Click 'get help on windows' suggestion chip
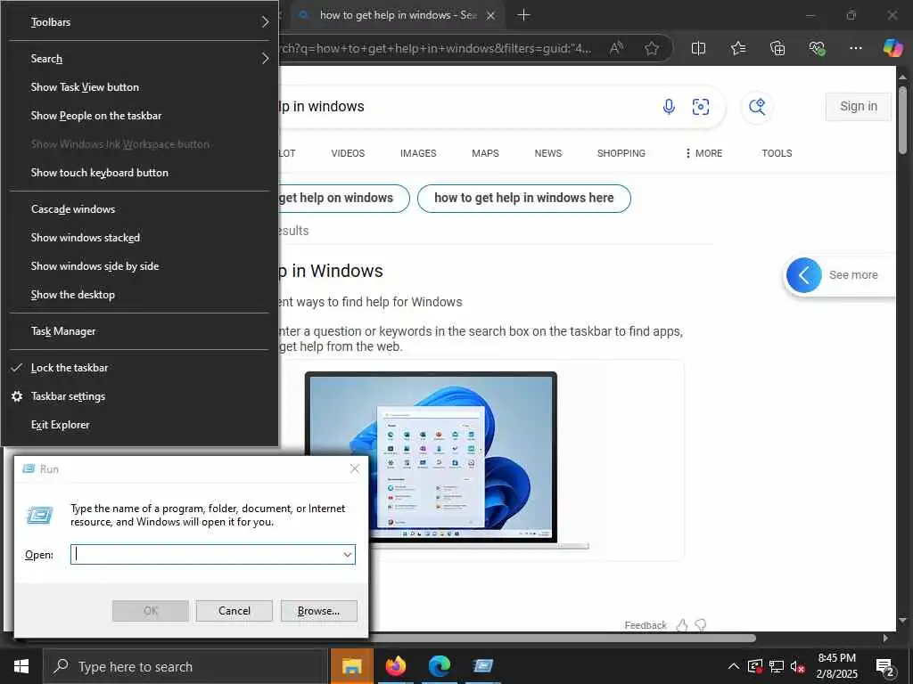The height and width of the screenshot is (684, 913). [x=343, y=199]
